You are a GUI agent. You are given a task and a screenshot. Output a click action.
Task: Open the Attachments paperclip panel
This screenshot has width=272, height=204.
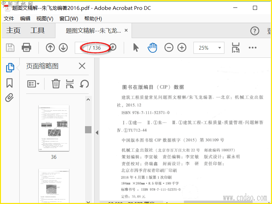click(10, 98)
